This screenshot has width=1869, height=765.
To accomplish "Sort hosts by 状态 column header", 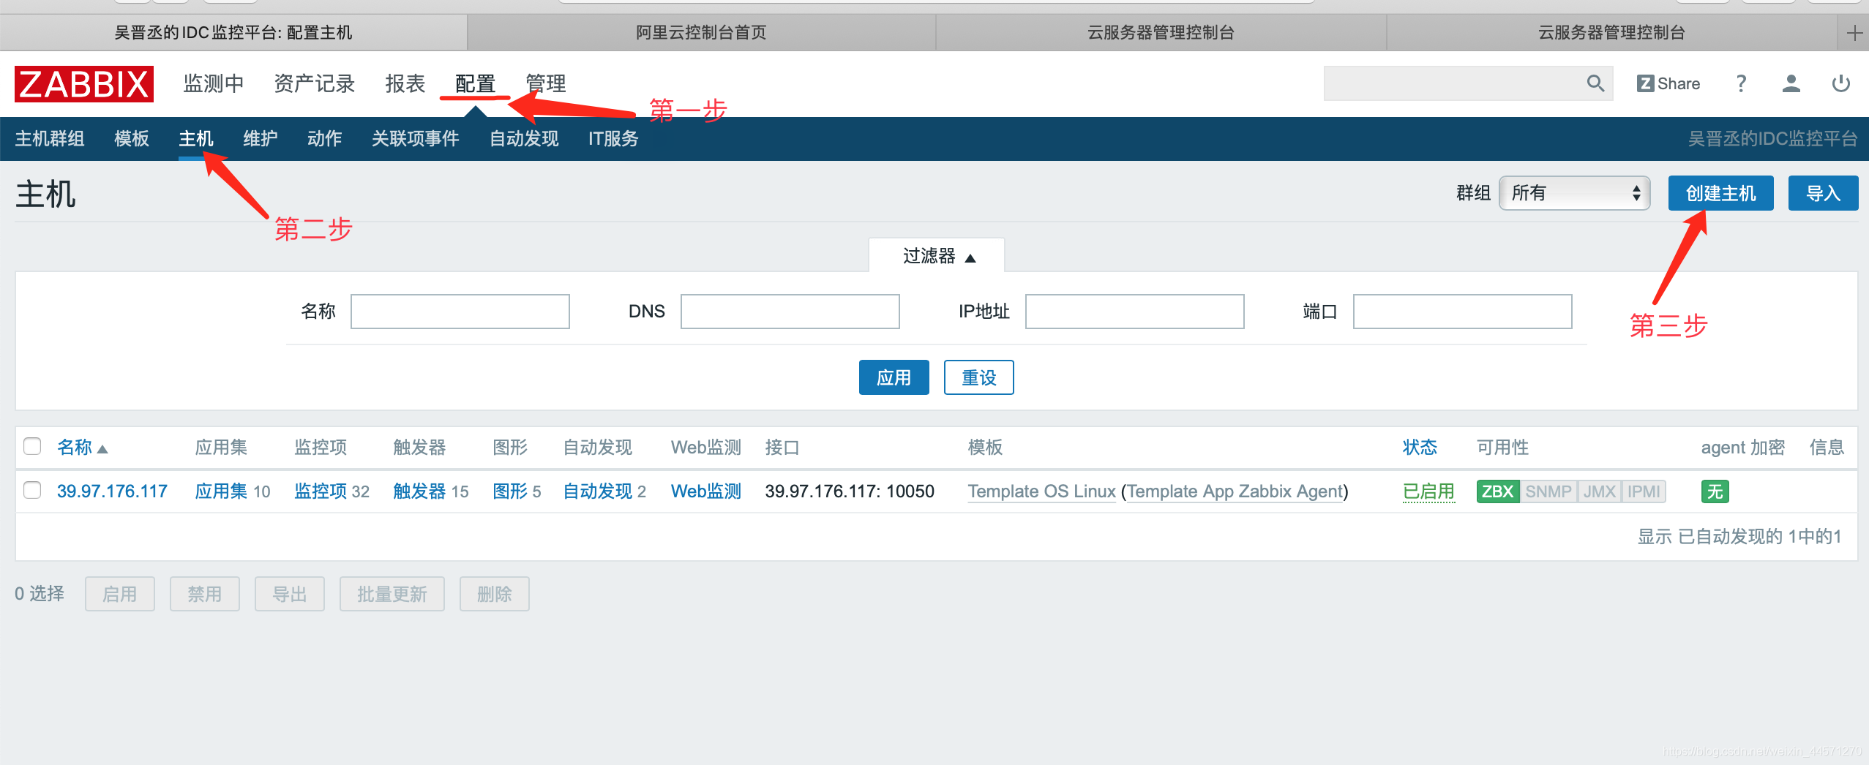I will [x=1420, y=447].
